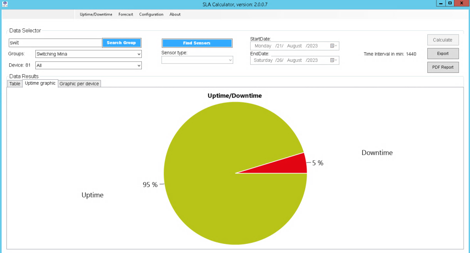The height and width of the screenshot is (253, 470).
Task: Click 'Monday' in the StartDate field
Action: (x=263, y=46)
